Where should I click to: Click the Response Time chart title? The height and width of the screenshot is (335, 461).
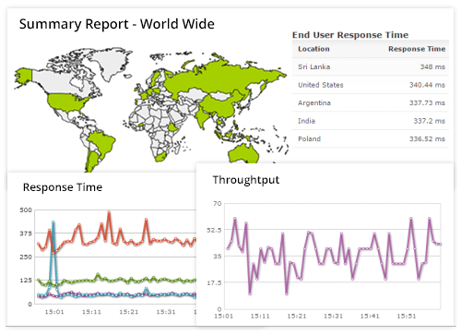63,187
